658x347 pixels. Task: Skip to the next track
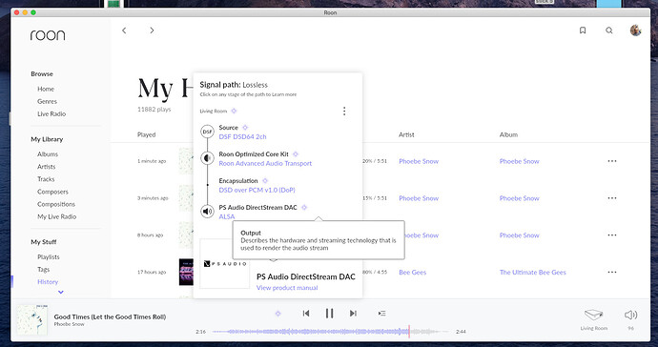[353, 314]
